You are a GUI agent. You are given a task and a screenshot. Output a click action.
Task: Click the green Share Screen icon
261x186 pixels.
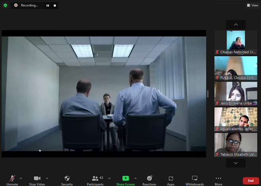125,178
